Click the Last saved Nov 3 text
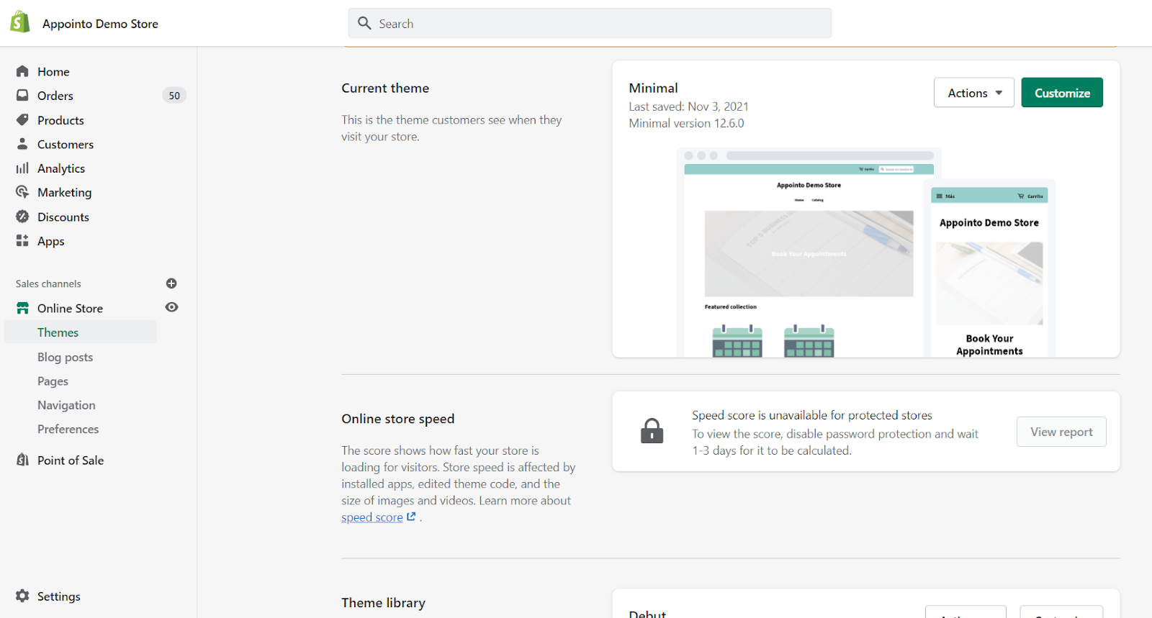1152x618 pixels. point(688,106)
